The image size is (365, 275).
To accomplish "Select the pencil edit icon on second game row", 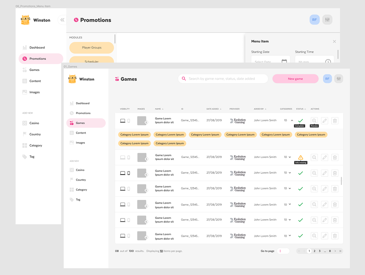I will click(x=324, y=157).
